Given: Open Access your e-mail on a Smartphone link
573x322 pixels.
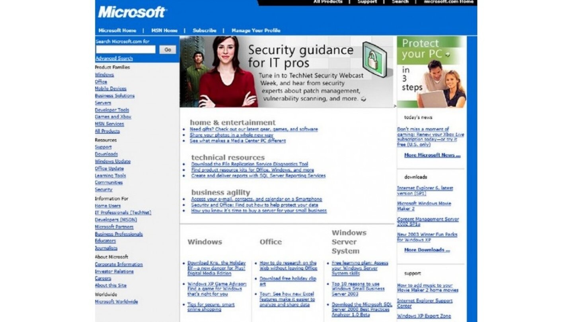Looking at the screenshot, I should coord(257,199).
